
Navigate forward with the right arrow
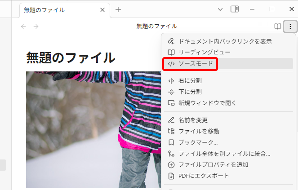(x=36, y=27)
